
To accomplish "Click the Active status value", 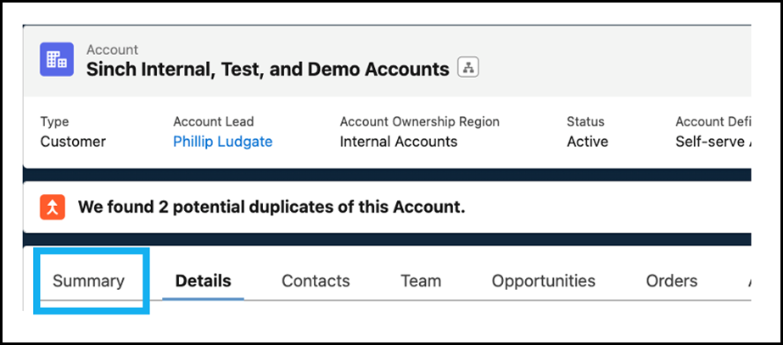I will coord(587,142).
